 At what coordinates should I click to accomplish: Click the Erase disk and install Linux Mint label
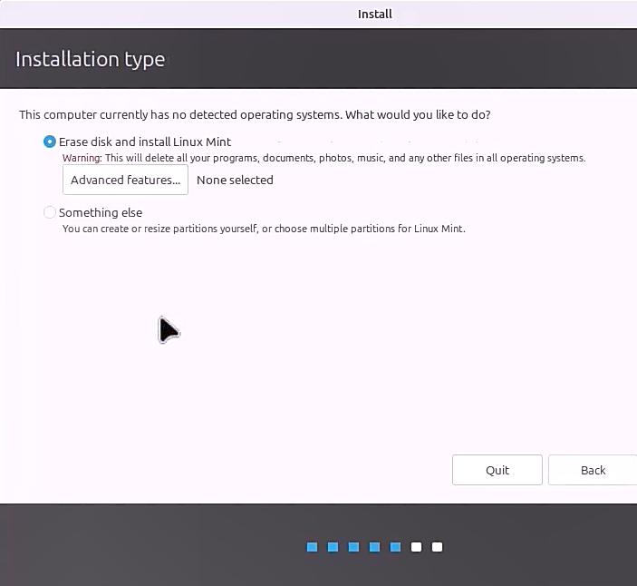click(145, 142)
